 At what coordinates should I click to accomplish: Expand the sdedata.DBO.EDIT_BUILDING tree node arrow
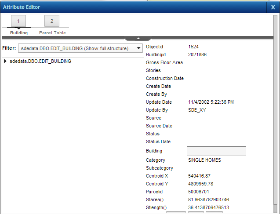point(5,62)
